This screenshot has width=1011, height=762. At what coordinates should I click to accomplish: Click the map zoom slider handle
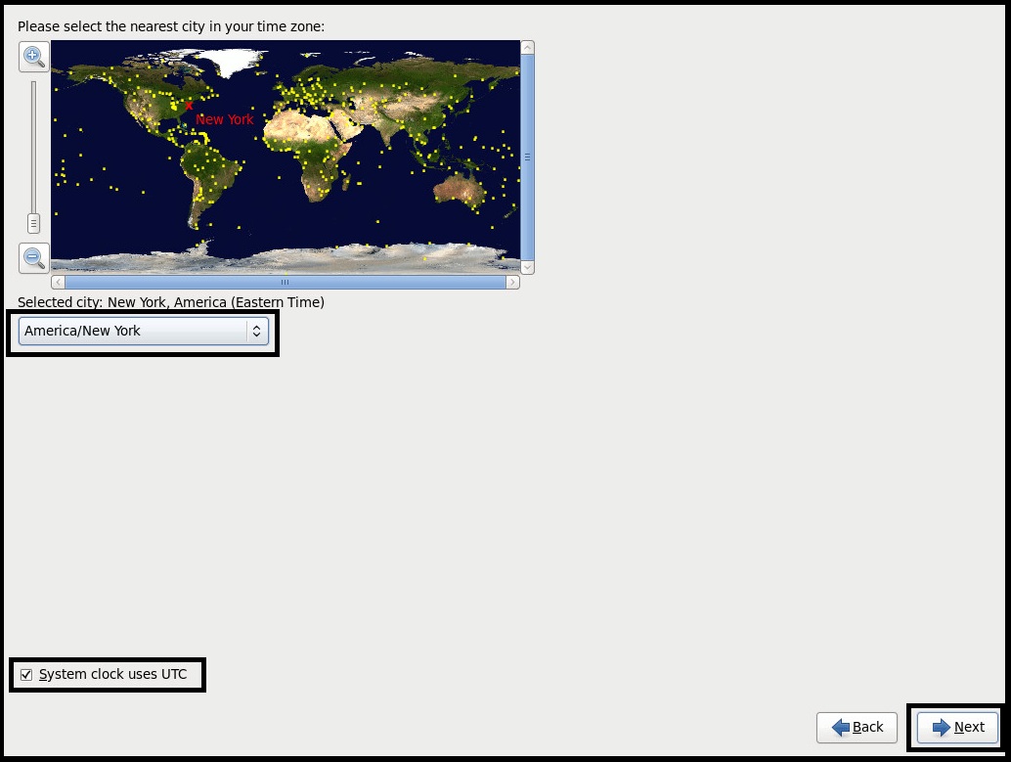33,223
